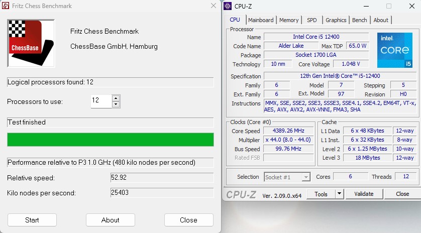This screenshot has height=233, width=421.
Task: Click the Performance relative to P3 1.0 GHz field
Action: (111, 163)
